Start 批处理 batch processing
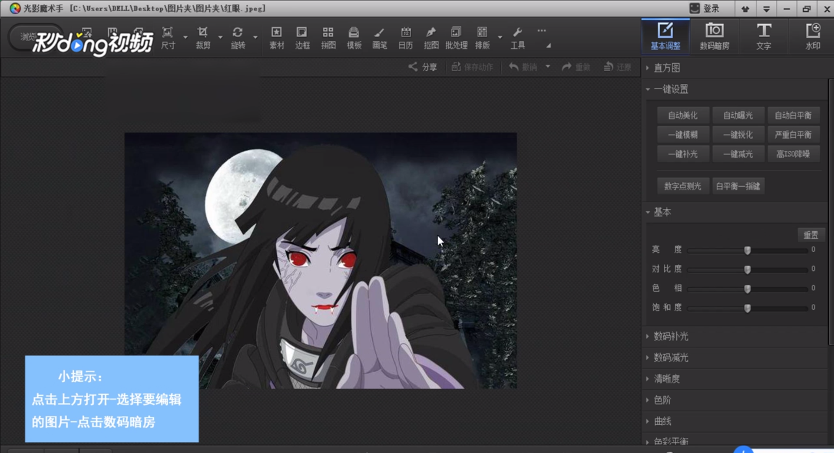This screenshot has width=834, height=453. point(456,38)
